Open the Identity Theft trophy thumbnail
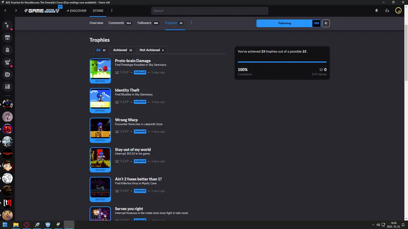This screenshot has width=408, height=229. click(100, 100)
